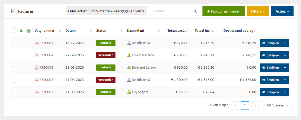Click the magnifying glass search icon
The image size is (301, 120).
(195, 11)
